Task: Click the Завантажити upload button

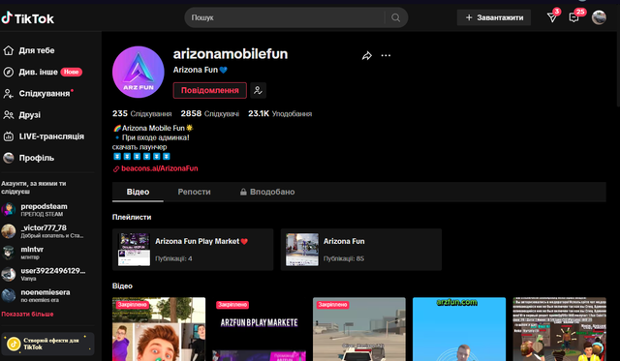Action: [494, 17]
